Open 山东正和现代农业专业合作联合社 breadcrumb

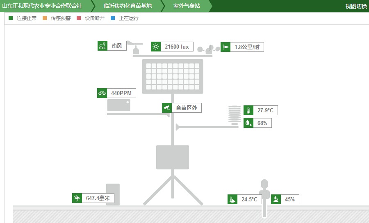click(x=42, y=6)
